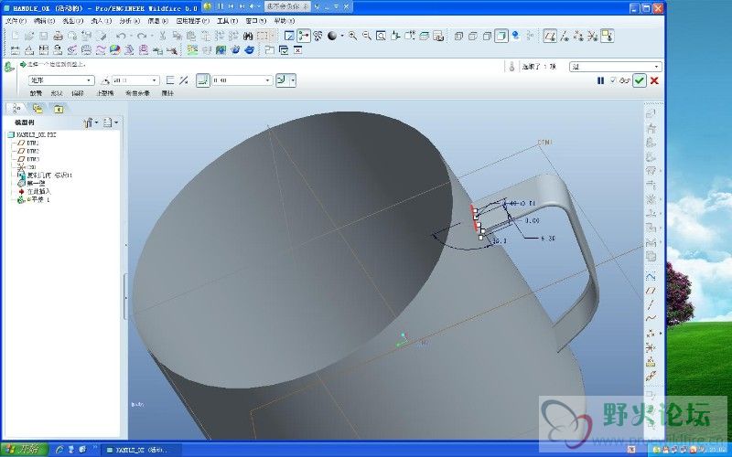The image size is (732, 457).
Task: Click the glasses feature preview icon
Action: (625, 80)
